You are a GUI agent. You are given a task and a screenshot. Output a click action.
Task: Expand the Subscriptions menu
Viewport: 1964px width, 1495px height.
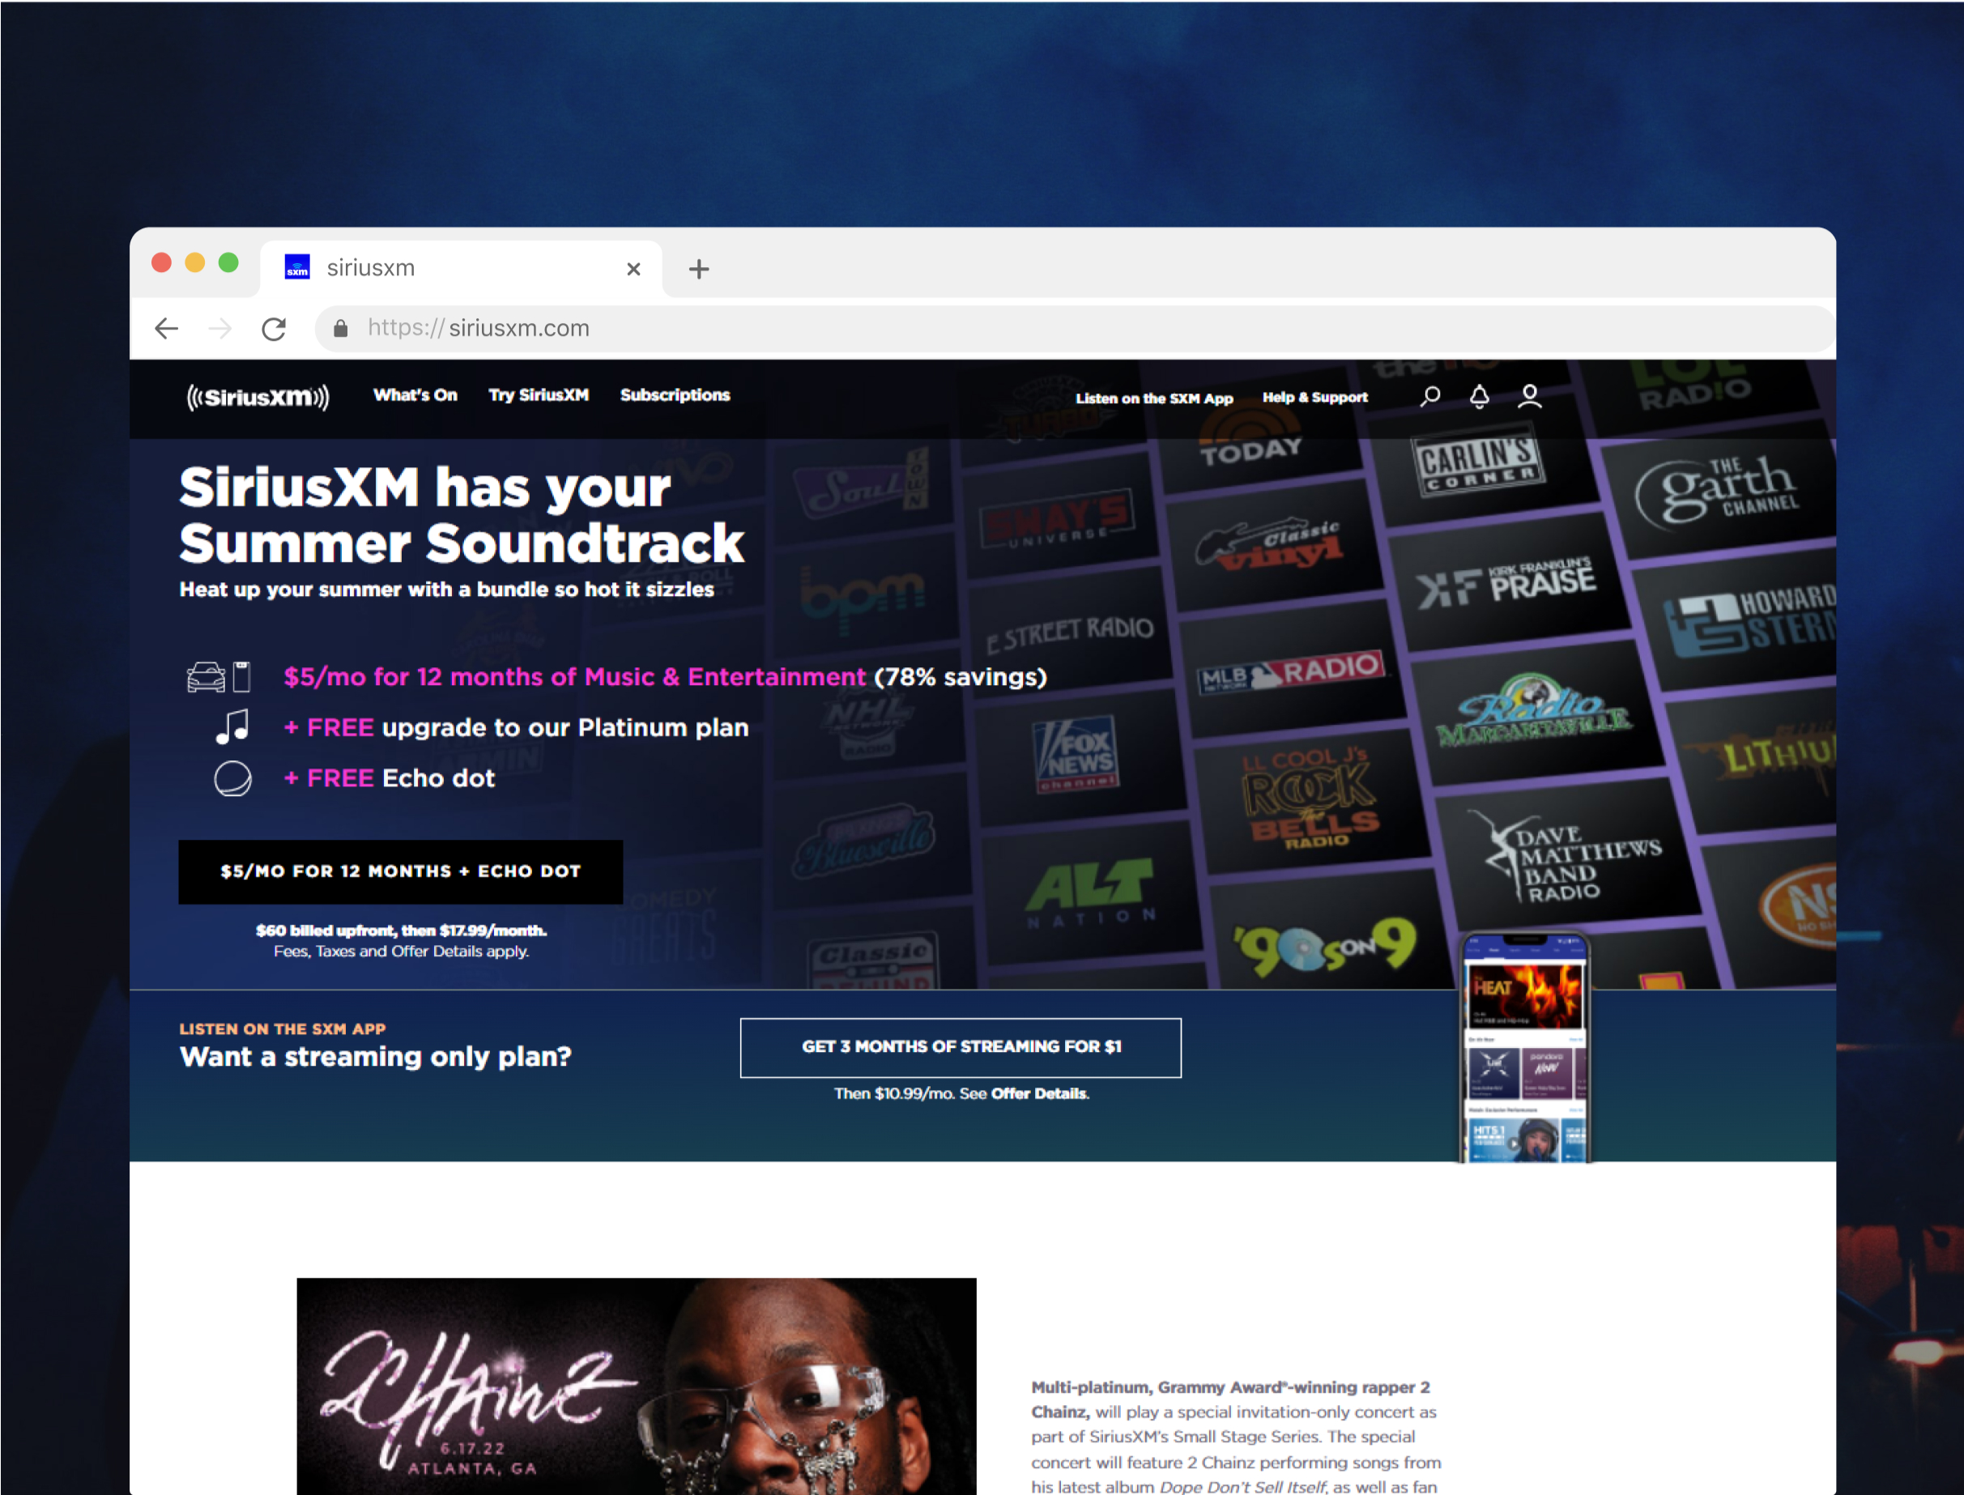click(675, 395)
